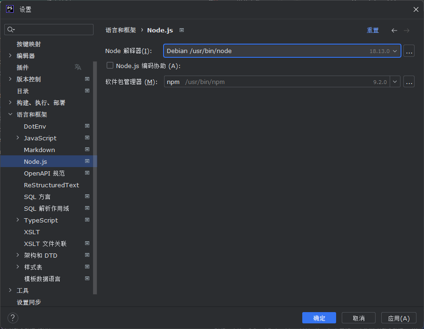
Task: Click project-level icon beside 架构和 DTD
Action: tap(87, 255)
